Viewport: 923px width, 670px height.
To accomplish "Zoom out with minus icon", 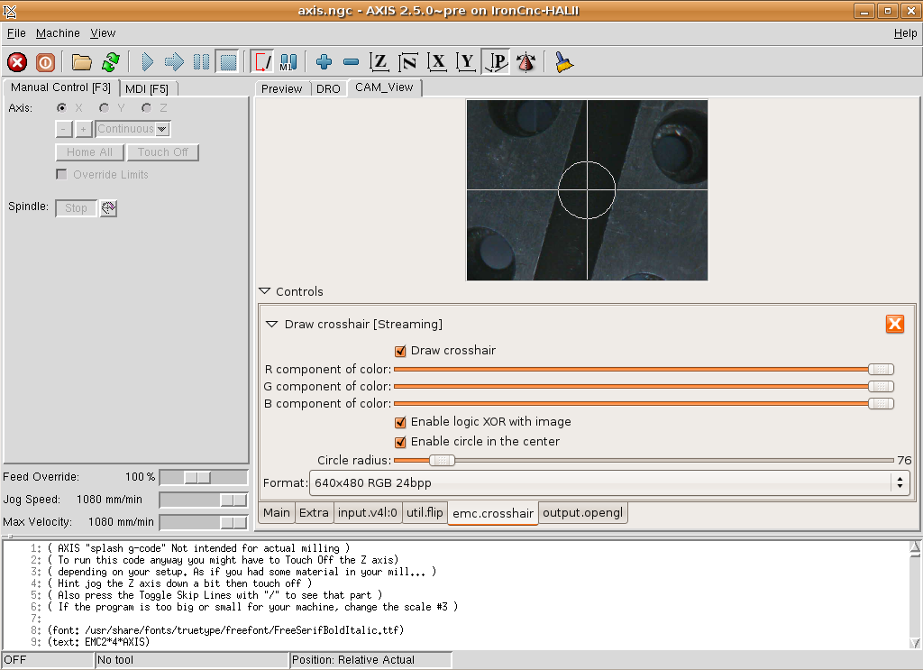I will [x=351, y=62].
